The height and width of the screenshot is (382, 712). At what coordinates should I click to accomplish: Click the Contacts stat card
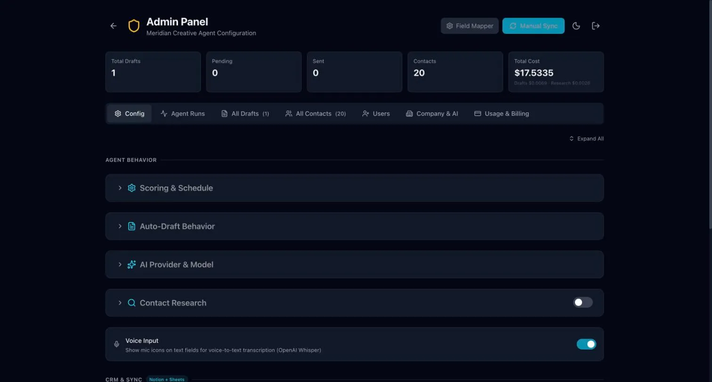[x=455, y=72]
